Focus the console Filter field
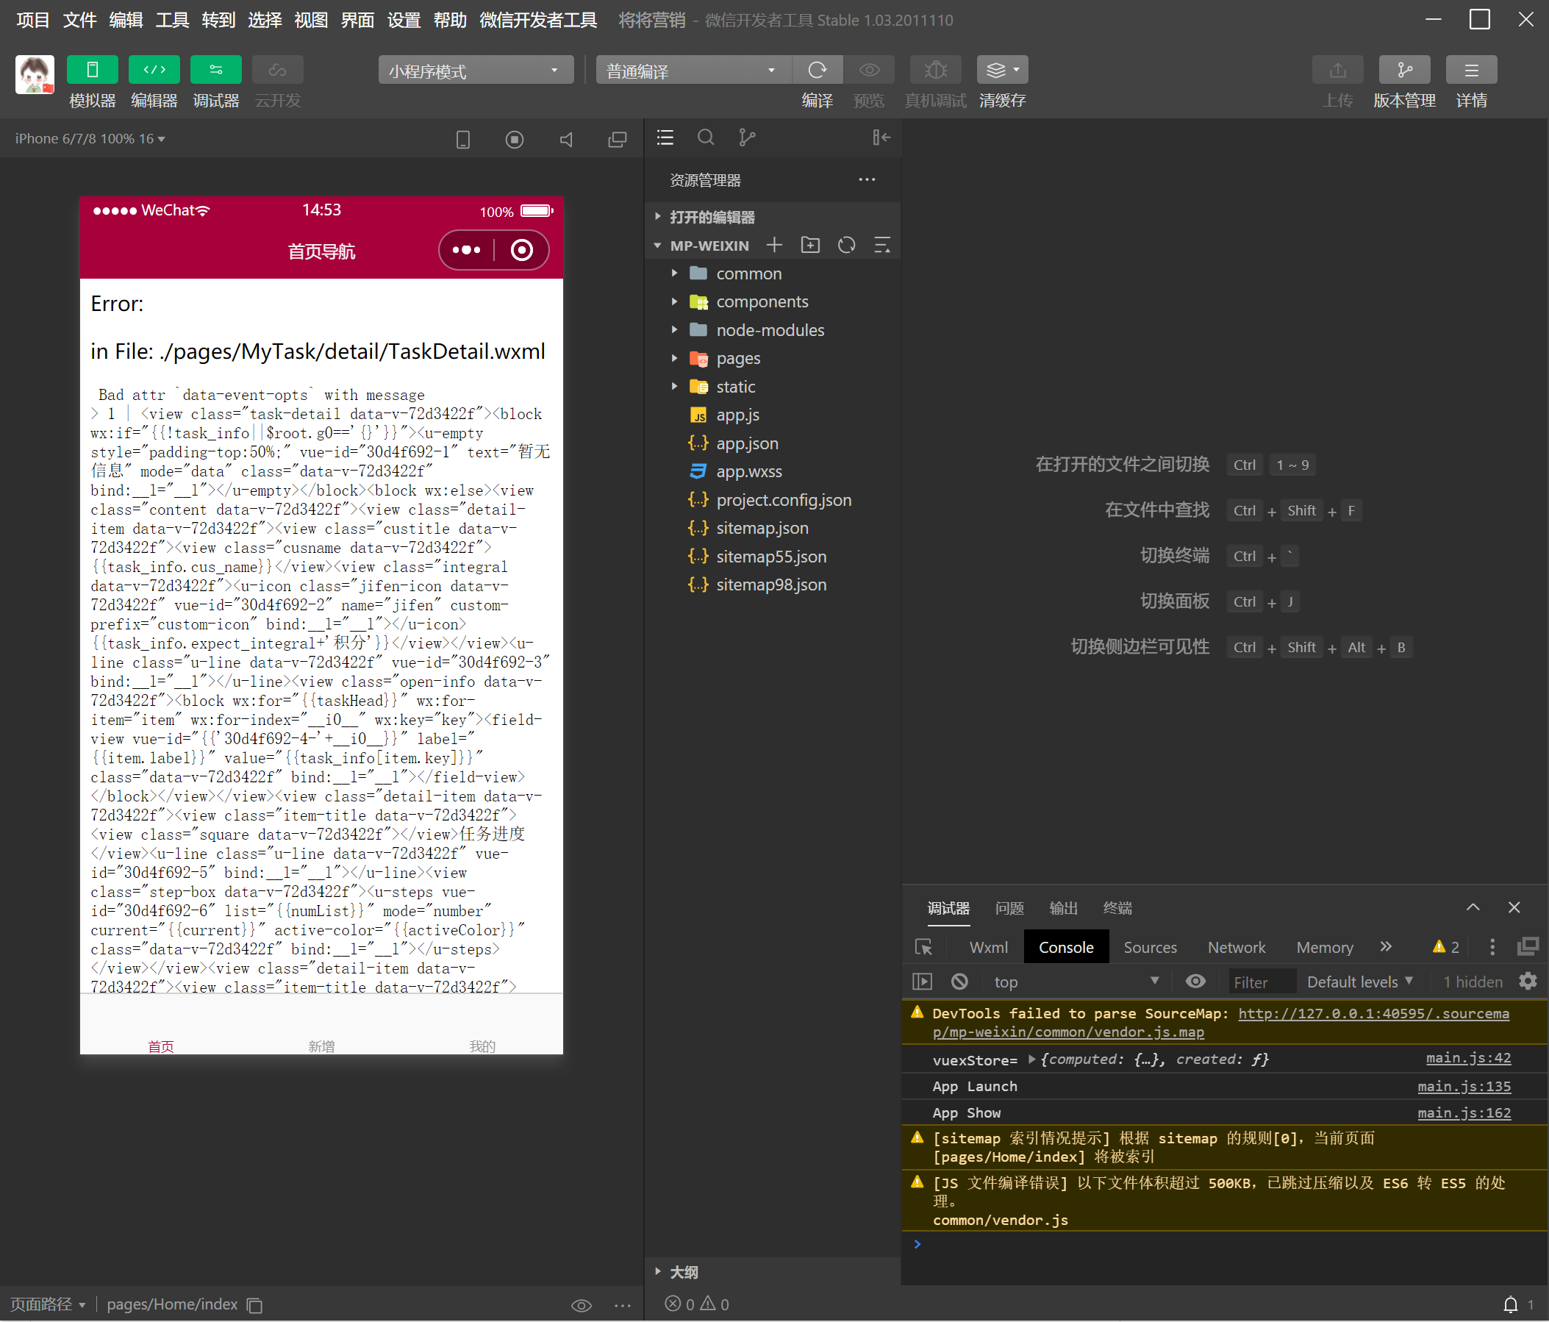The width and height of the screenshot is (1549, 1322). click(x=1263, y=982)
